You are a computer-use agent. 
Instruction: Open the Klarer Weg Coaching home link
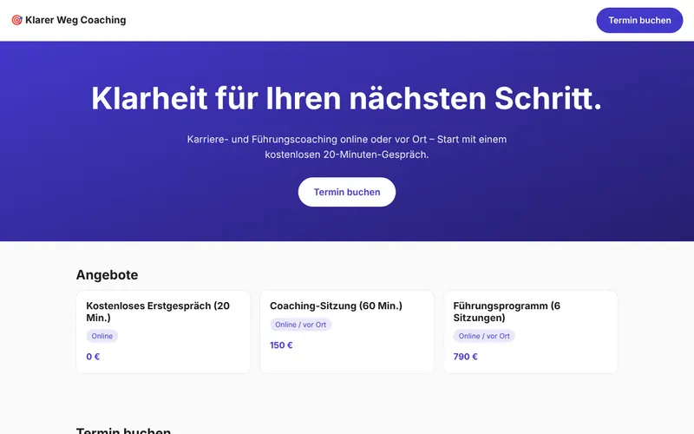pyautogui.click(x=69, y=20)
